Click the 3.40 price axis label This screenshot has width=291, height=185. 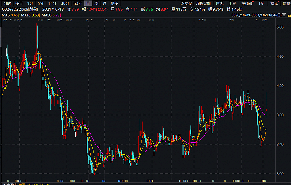click(280, 144)
